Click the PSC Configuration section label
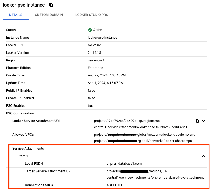This screenshot has height=189, width=210. [20, 113]
